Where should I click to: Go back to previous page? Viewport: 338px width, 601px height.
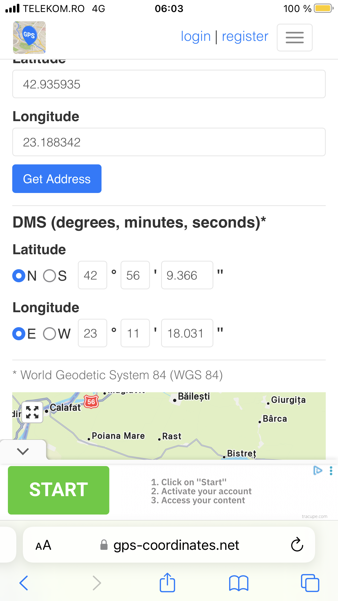(24, 583)
